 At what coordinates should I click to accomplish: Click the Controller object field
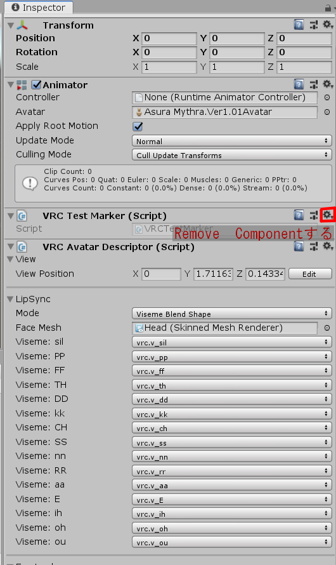[225, 97]
